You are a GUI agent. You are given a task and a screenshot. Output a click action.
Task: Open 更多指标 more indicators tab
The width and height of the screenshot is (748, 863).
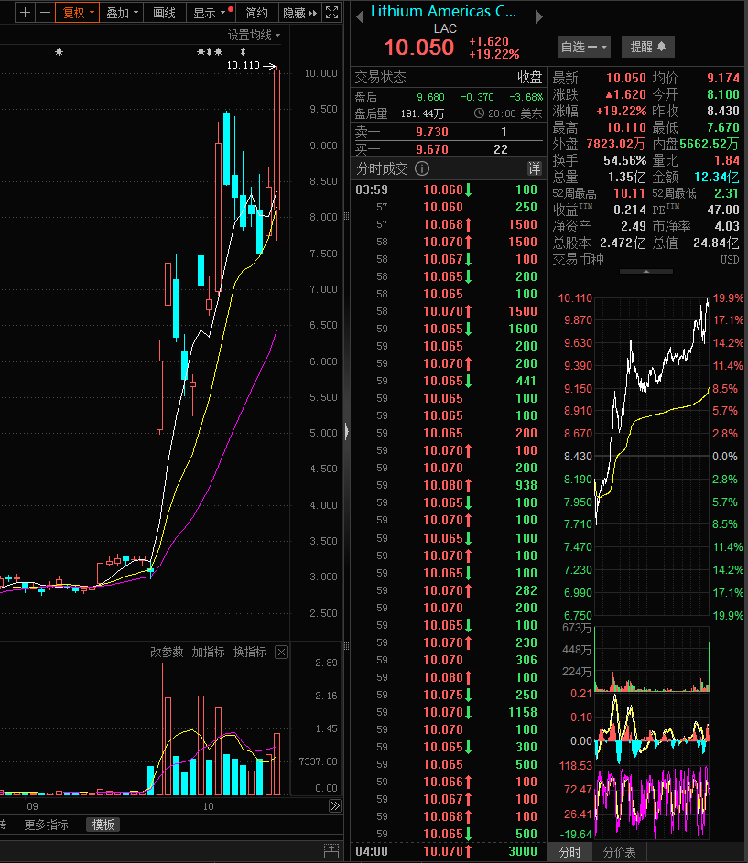click(46, 825)
